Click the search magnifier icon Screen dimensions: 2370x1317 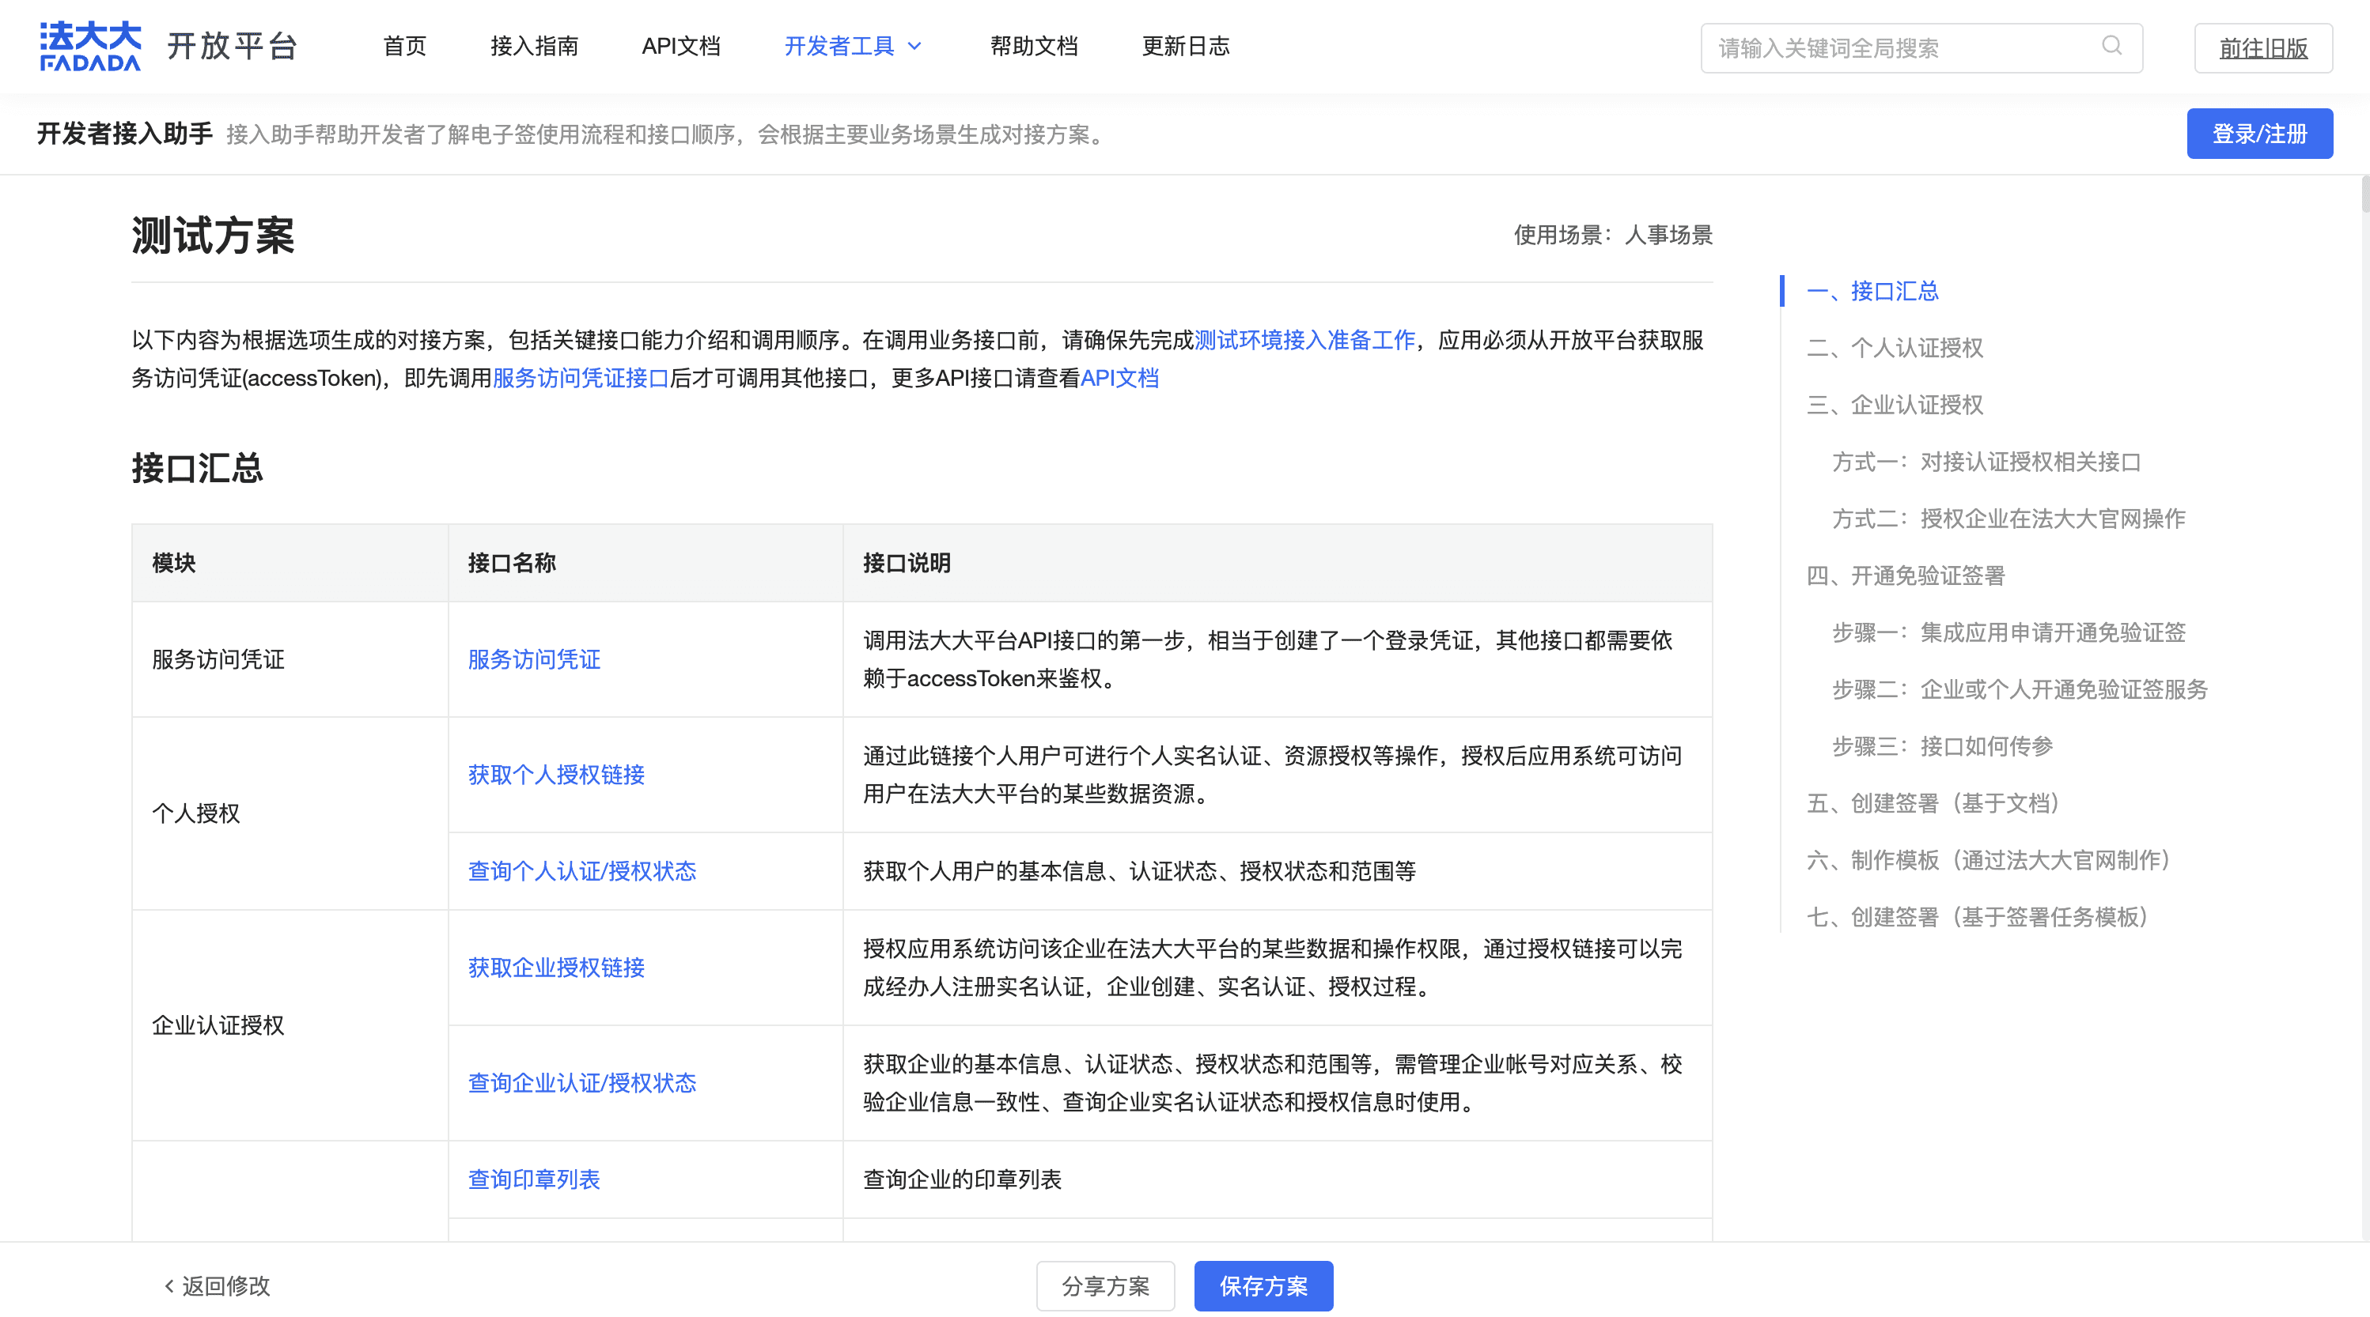click(2111, 46)
